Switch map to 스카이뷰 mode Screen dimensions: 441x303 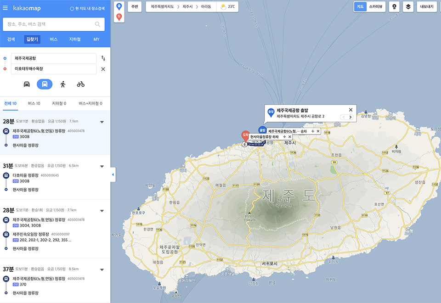point(375,7)
